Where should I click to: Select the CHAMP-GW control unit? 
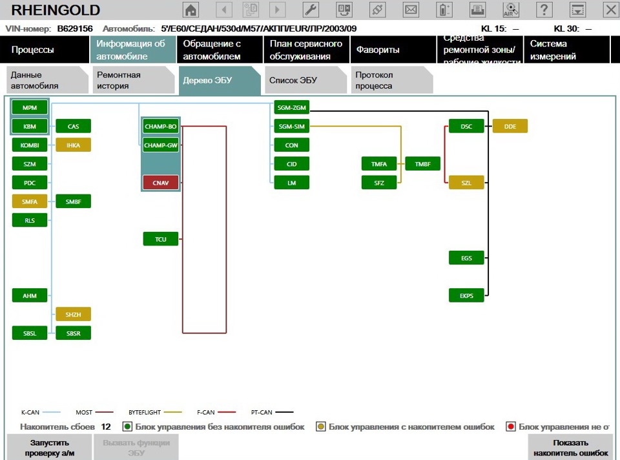[161, 145]
